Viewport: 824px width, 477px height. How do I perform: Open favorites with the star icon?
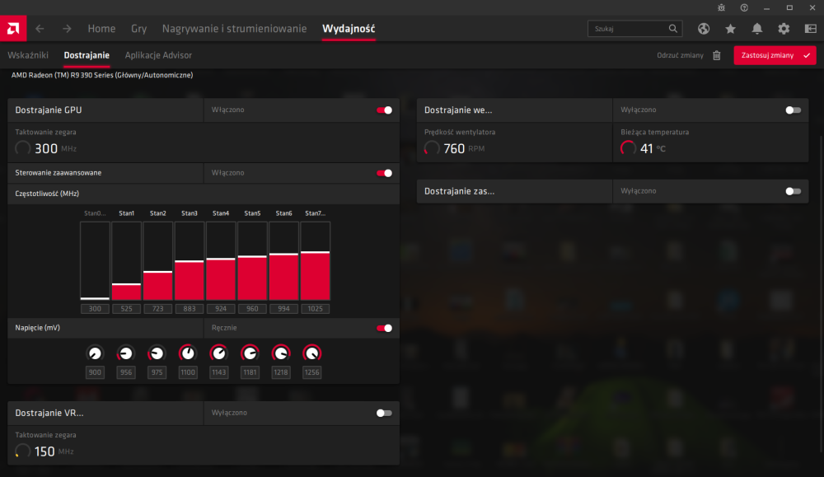tap(730, 29)
